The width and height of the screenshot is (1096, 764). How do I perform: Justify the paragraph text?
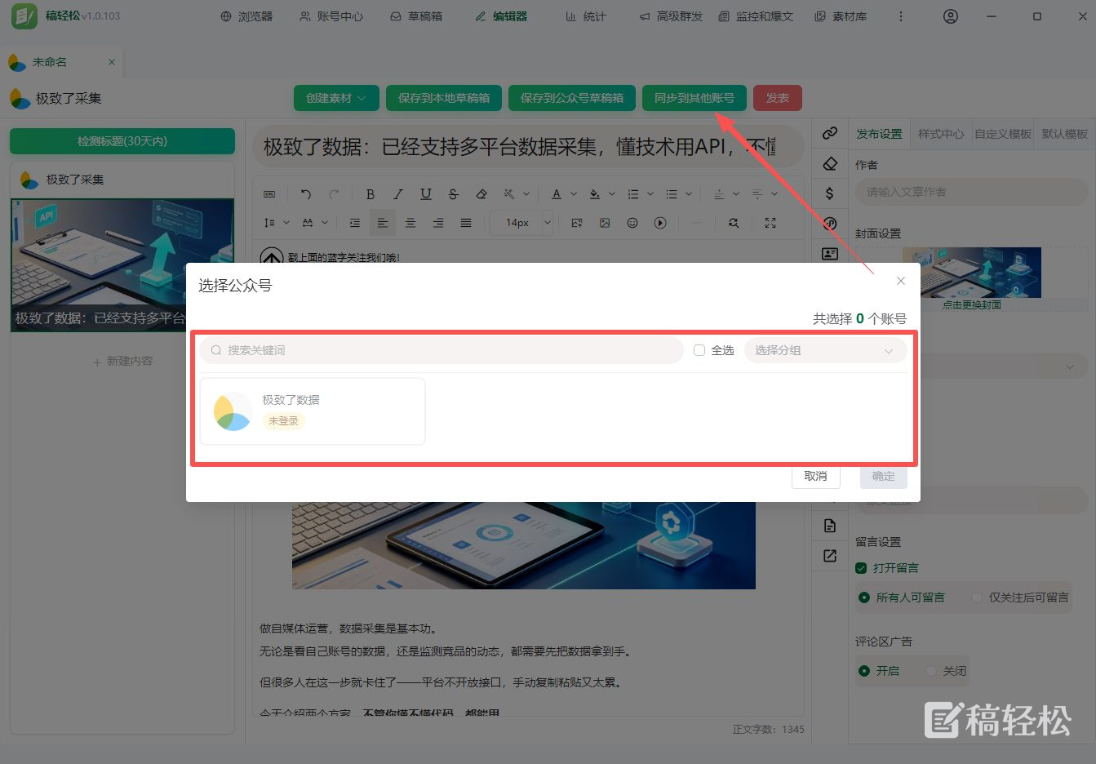tap(466, 223)
